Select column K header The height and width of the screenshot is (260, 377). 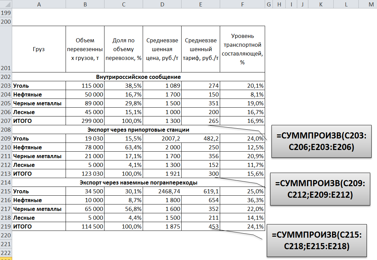321,4
